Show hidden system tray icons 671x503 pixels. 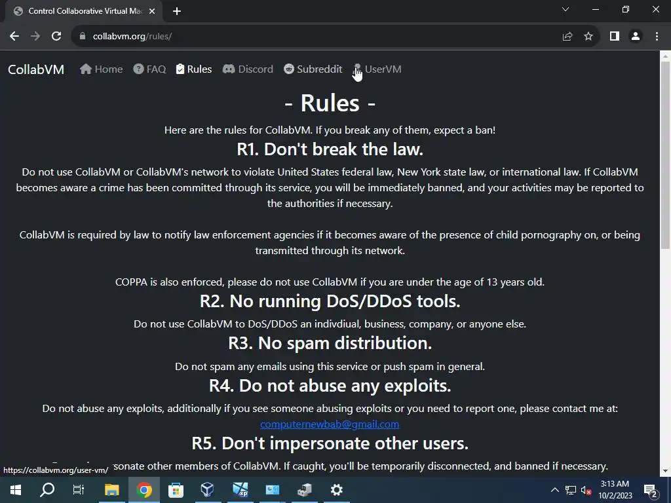(x=554, y=490)
